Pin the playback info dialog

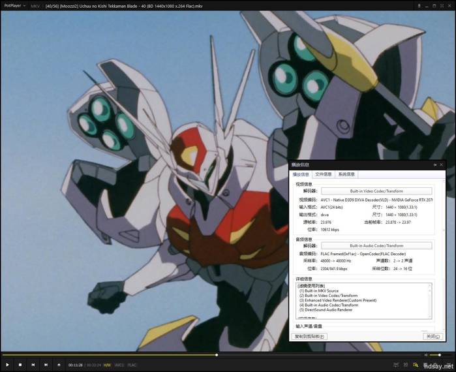[x=435, y=164]
